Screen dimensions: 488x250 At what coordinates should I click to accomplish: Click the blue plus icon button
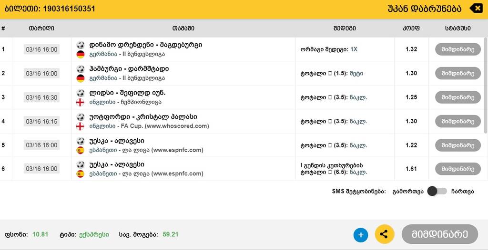click(x=361, y=235)
